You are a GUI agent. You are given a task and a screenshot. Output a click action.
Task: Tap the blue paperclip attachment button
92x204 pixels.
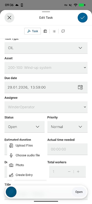click(x=11, y=192)
